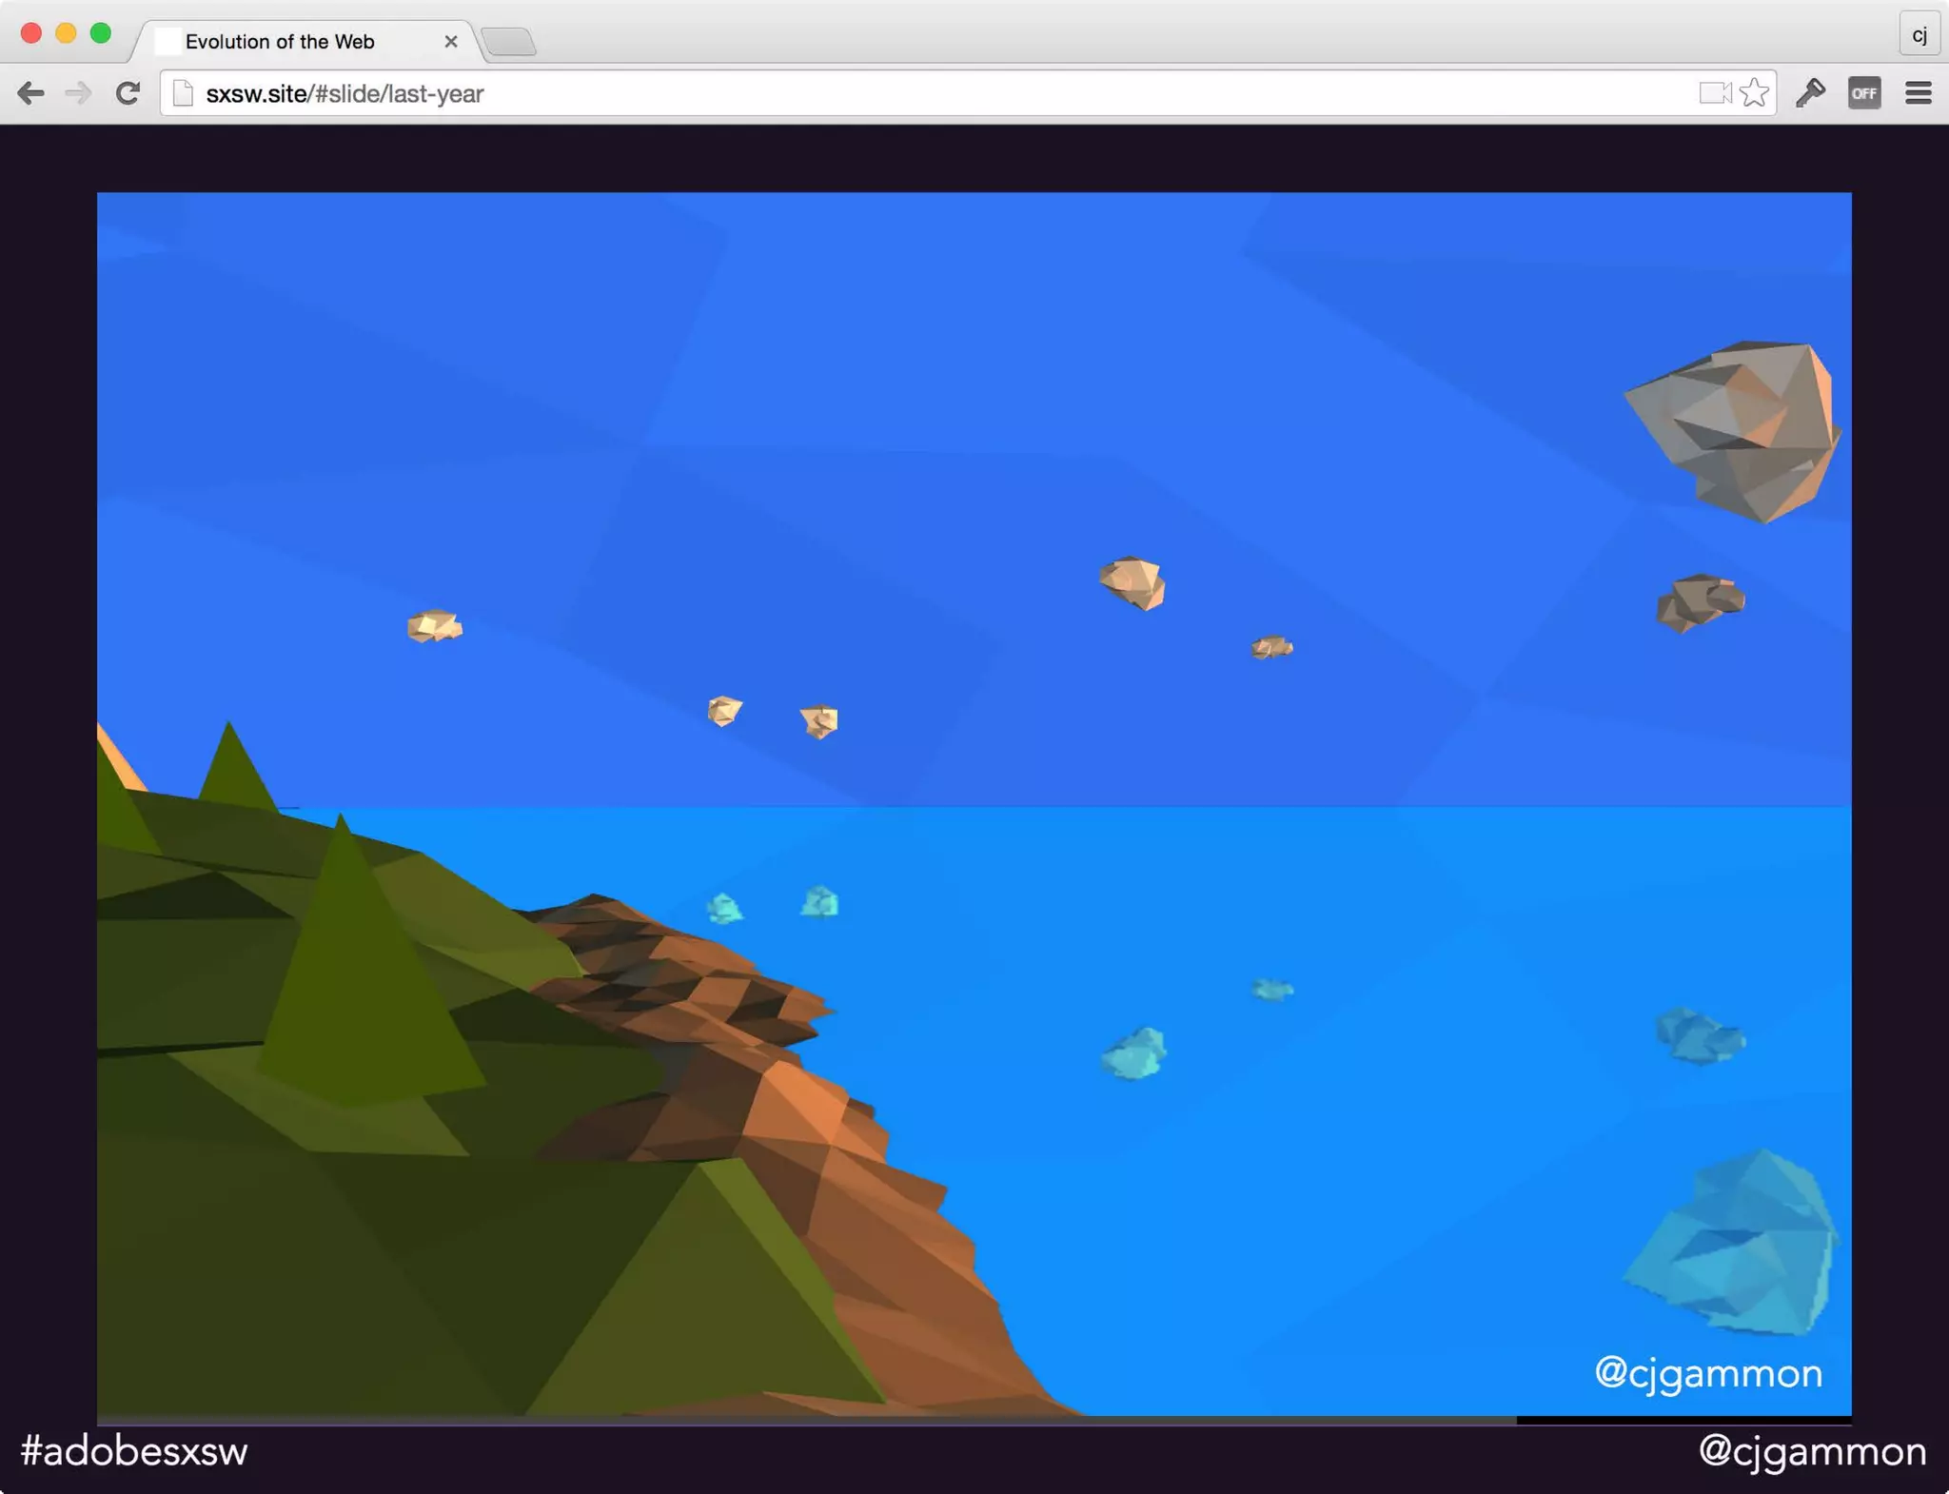This screenshot has height=1494, width=1949.
Task: Click the #adobesxsw hashtag
Action: click(133, 1451)
